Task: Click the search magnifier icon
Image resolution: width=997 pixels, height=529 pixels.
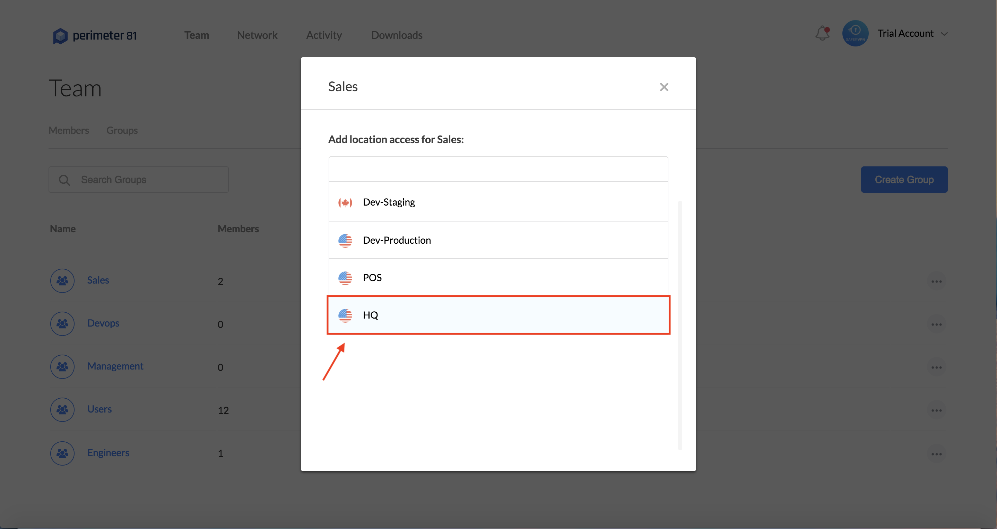Action: click(x=64, y=180)
